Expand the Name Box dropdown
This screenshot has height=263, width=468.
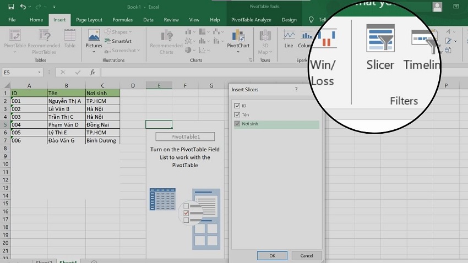click(x=40, y=73)
